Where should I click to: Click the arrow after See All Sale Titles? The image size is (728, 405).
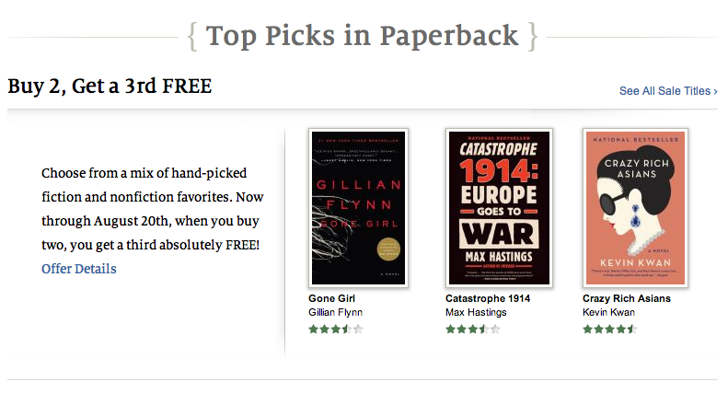click(715, 91)
